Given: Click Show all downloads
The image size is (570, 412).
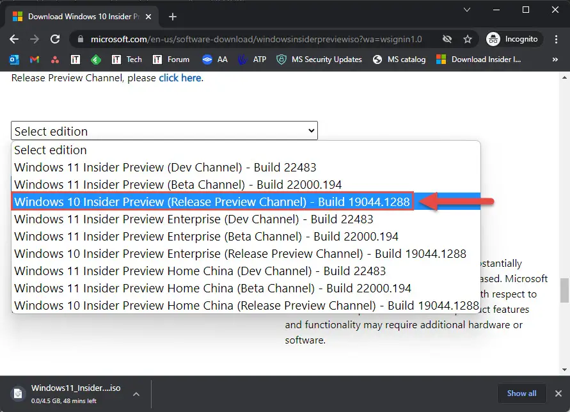Looking at the screenshot, I should click(521, 393).
